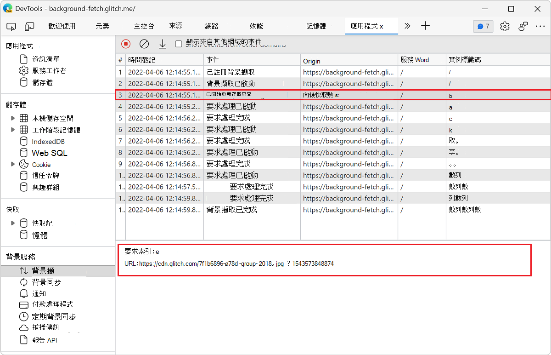Save events using the download icon

pos(162,44)
